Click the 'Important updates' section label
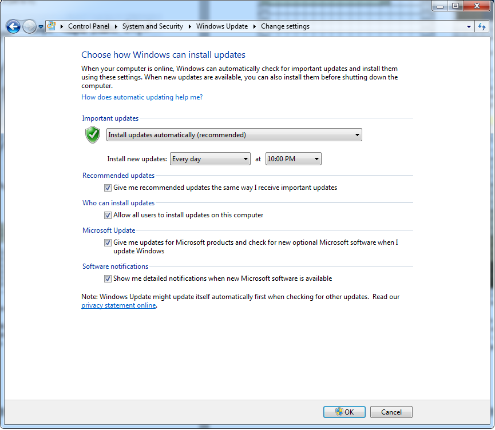The image size is (495, 430). point(110,118)
